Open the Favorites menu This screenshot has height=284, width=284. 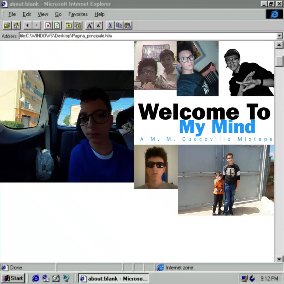78,14
